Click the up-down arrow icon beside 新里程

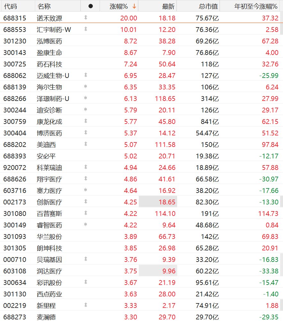pyautogui.click(x=86, y=305)
